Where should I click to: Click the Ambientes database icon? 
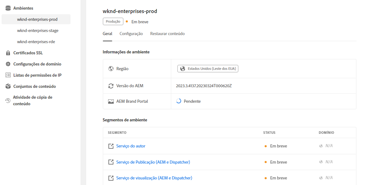tap(8, 8)
